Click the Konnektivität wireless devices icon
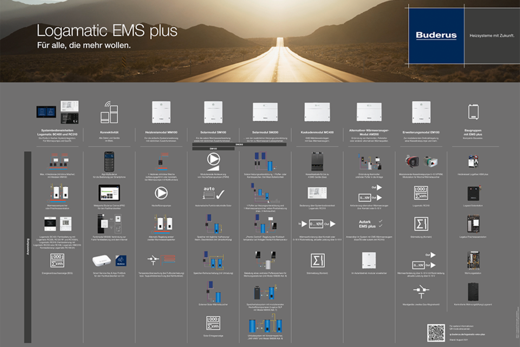 click(109, 112)
